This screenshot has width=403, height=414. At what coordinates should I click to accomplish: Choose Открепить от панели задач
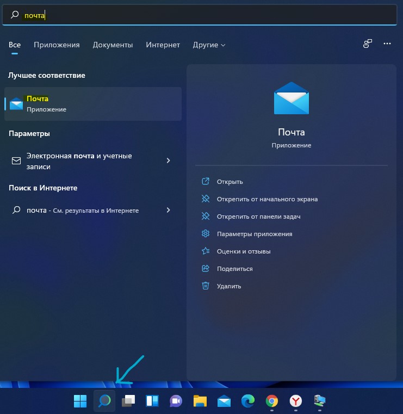pos(258,217)
